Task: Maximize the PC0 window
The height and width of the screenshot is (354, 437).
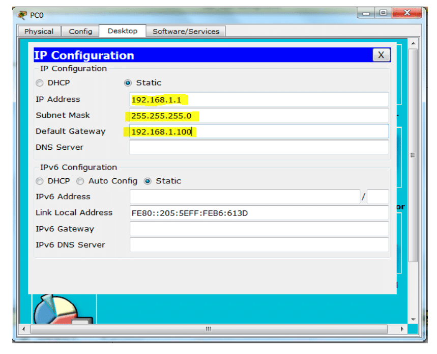Action: pos(384,13)
